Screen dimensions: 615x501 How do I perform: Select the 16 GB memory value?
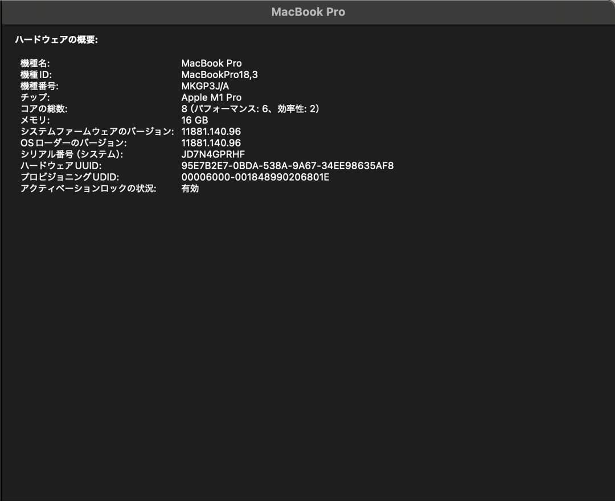[194, 120]
